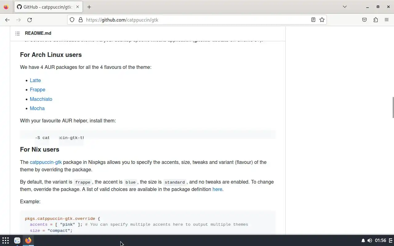Viewport: 394px width, 246px height.
Task: Click the 'blue' inline code text
Action: (x=131, y=182)
